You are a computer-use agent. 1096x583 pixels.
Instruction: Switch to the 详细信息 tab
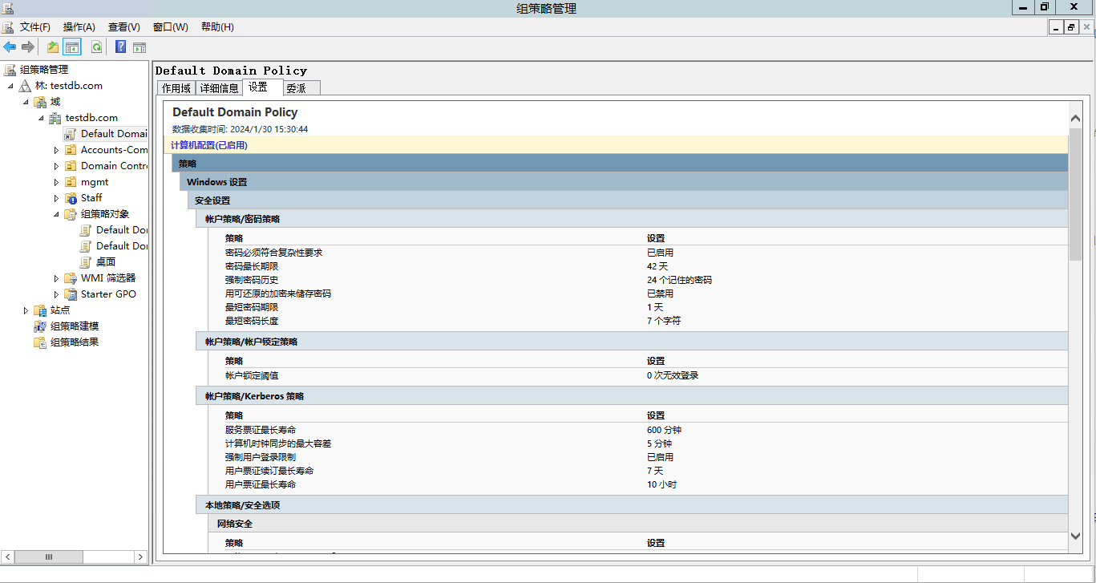tap(219, 88)
